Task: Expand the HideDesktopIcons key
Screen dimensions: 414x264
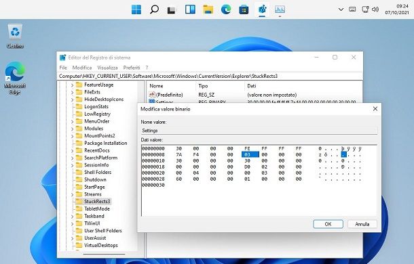Action: pyautogui.click(x=72, y=100)
